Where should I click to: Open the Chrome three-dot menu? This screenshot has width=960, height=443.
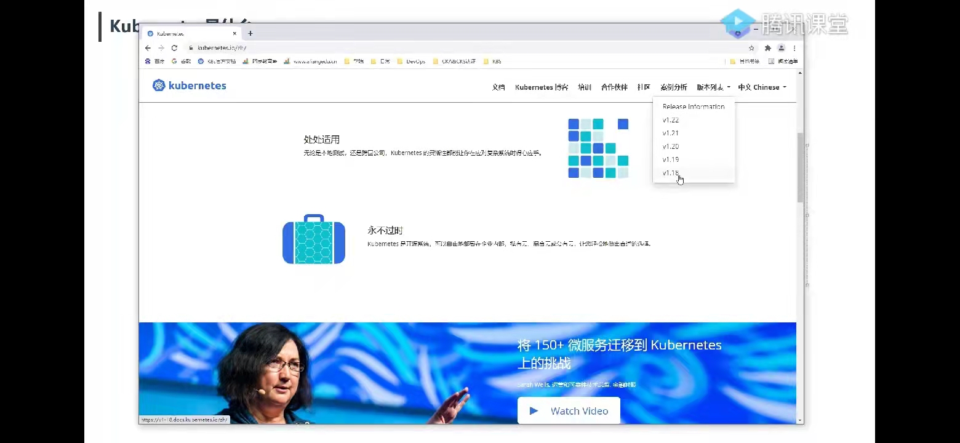(x=794, y=48)
